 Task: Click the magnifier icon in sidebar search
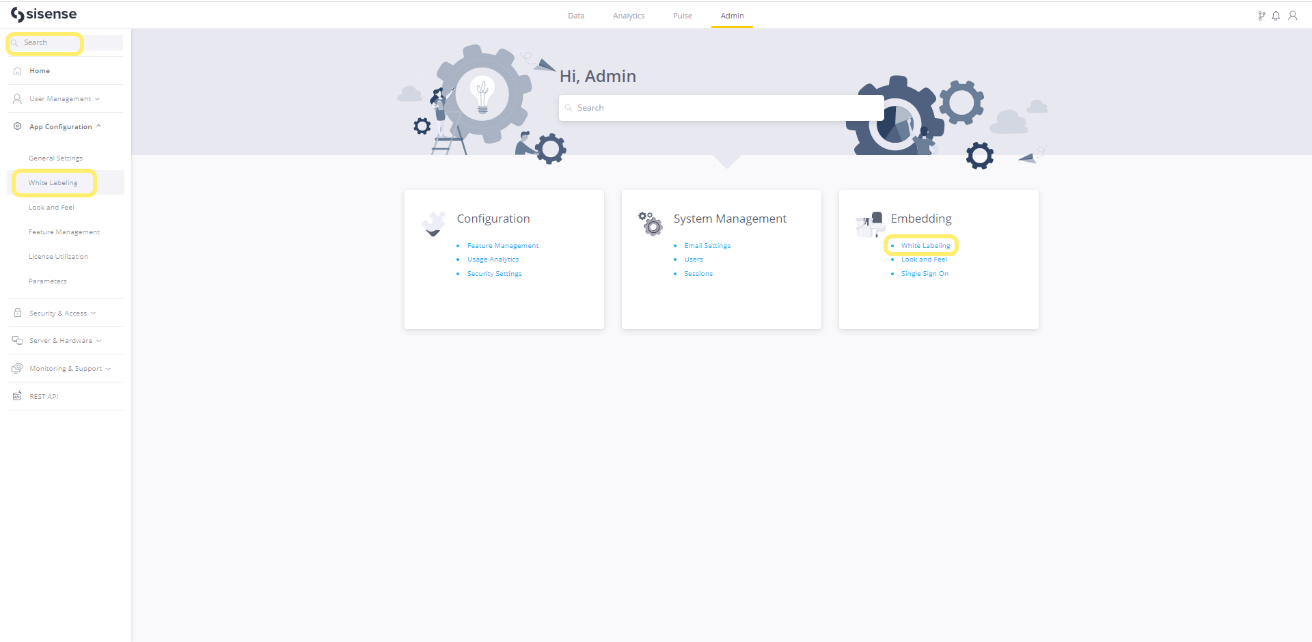click(x=14, y=42)
